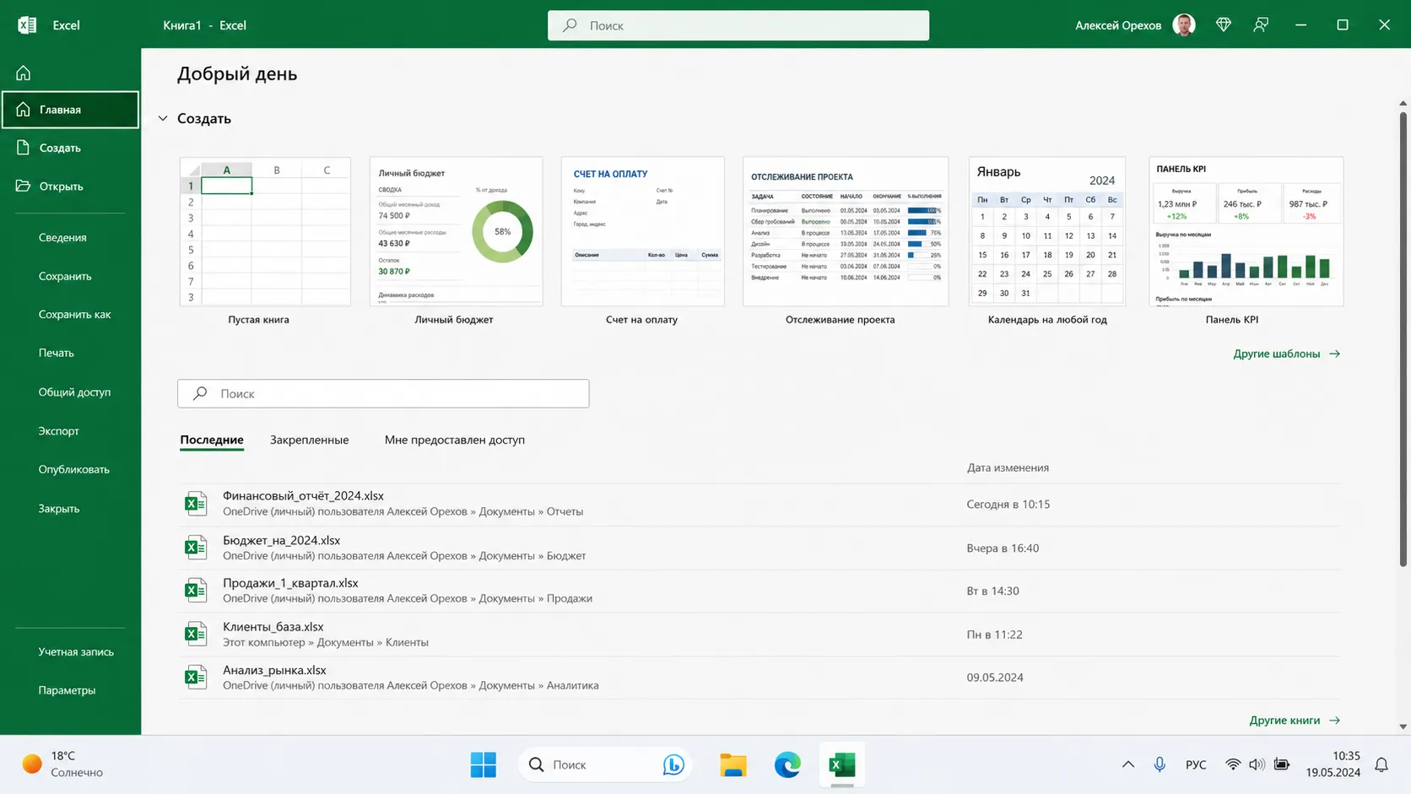Open Анализ_рынка.xlsx file name
1411x794 pixels.
274,670
